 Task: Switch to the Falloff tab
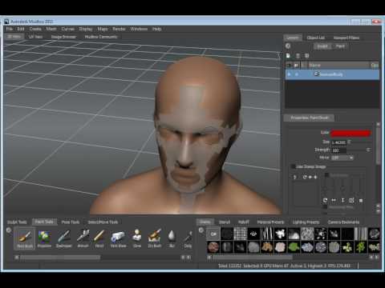pyautogui.click(x=244, y=222)
